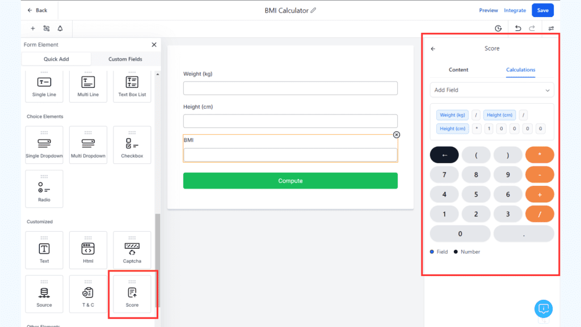Select the Single Dropdown element
This screenshot has width=581, height=327.
pos(44,145)
